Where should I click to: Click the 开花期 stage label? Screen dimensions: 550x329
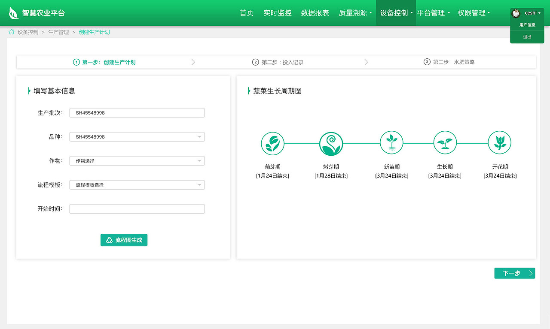[x=500, y=167]
